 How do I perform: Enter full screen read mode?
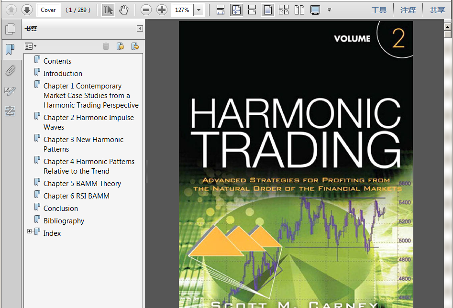(315, 10)
